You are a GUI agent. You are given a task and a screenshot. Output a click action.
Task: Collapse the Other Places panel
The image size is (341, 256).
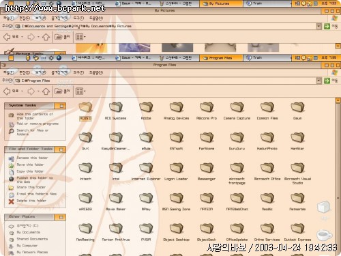click(61, 217)
